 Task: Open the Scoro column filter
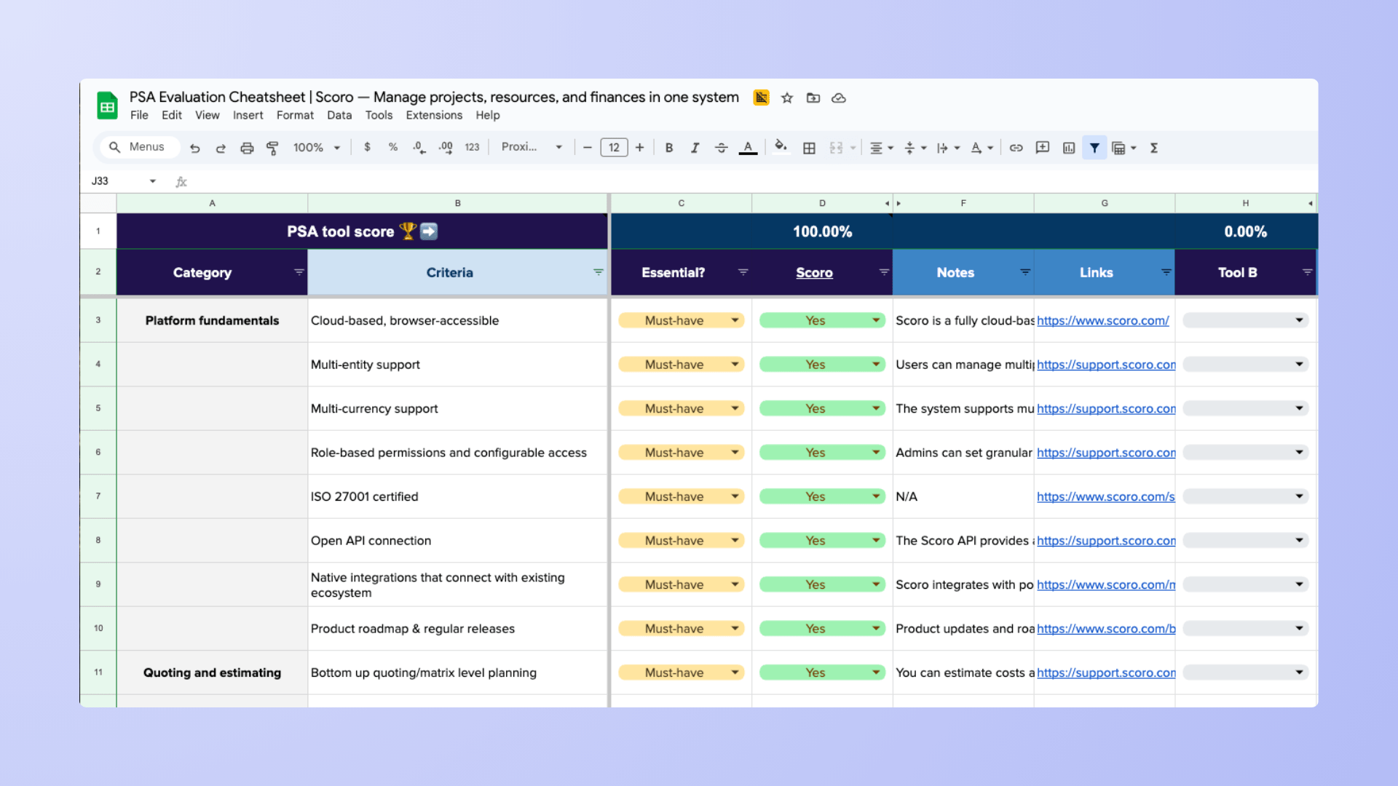tap(884, 272)
